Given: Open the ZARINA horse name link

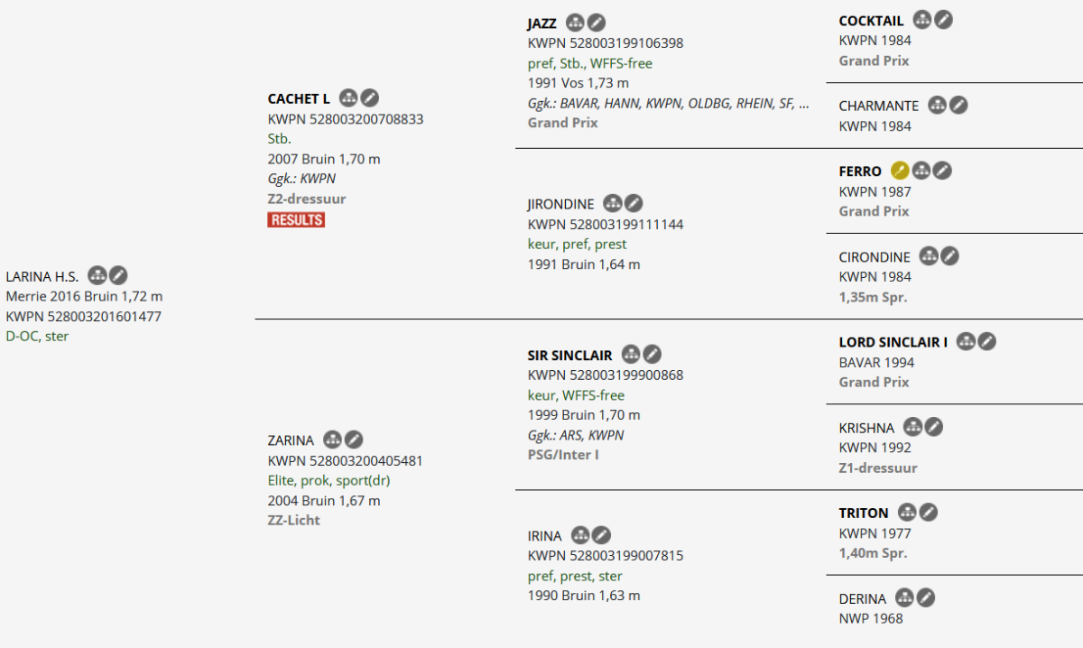Looking at the screenshot, I should (291, 440).
